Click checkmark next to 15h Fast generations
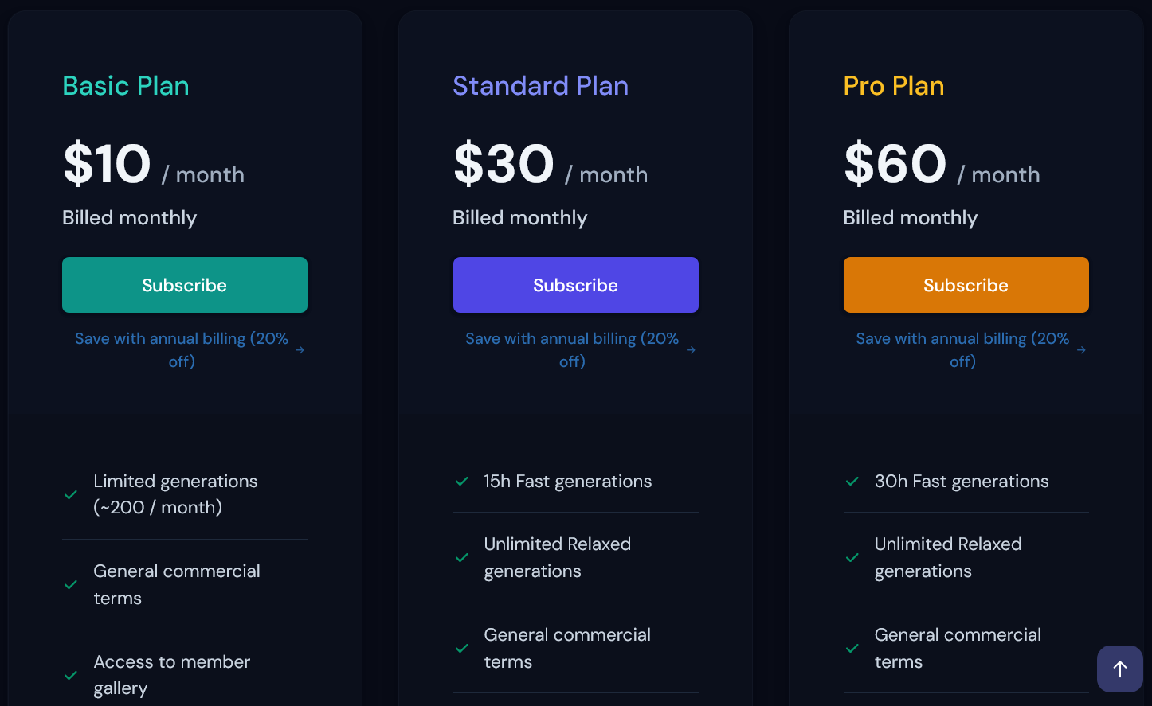 (x=461, y=482)
